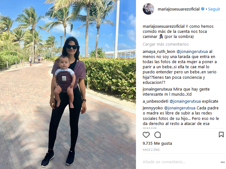Screen dimensions: 226x169
Task: Click @jonaingerutxua mention in jennyyoko comment
Action: click(x=180, y=108)
